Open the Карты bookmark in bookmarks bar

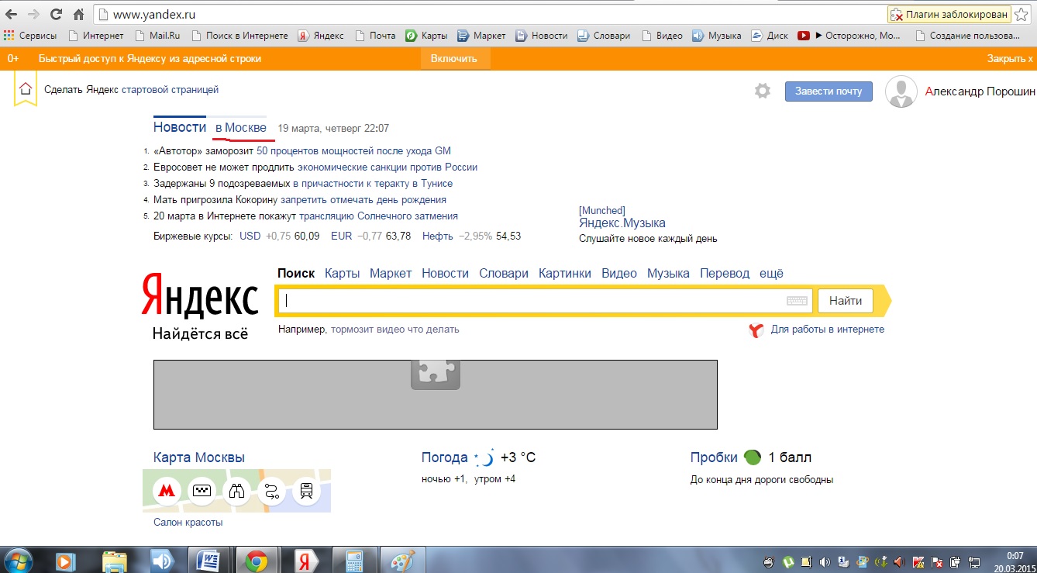(x=426, y=36)
